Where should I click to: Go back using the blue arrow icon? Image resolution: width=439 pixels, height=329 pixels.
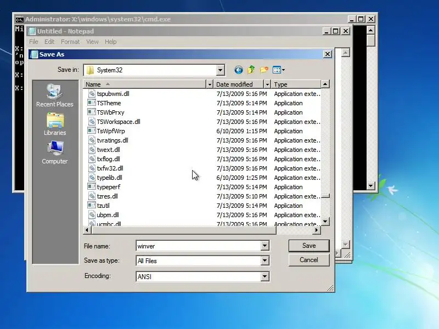coord(239,70)
